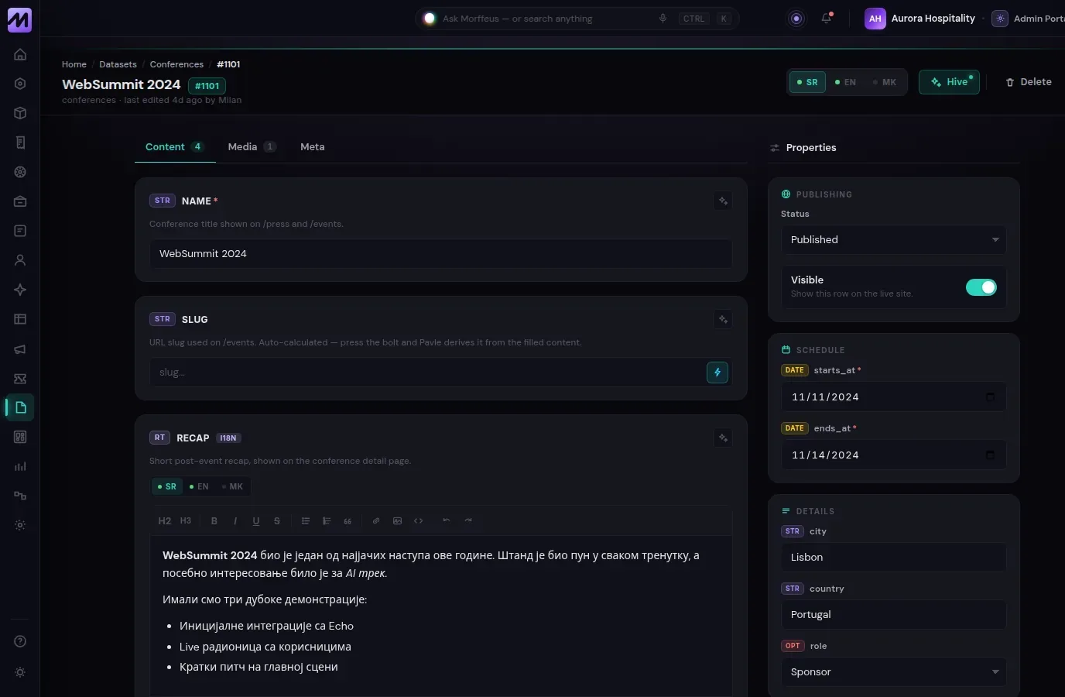Go to Conferences breadcrumb
The width and height of the screenshot is (1065, 697).
[x=176, y=64]
